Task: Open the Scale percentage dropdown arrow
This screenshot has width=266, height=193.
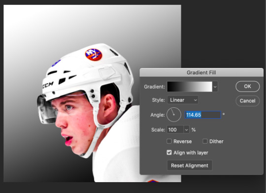Action: tap(186, 130)
